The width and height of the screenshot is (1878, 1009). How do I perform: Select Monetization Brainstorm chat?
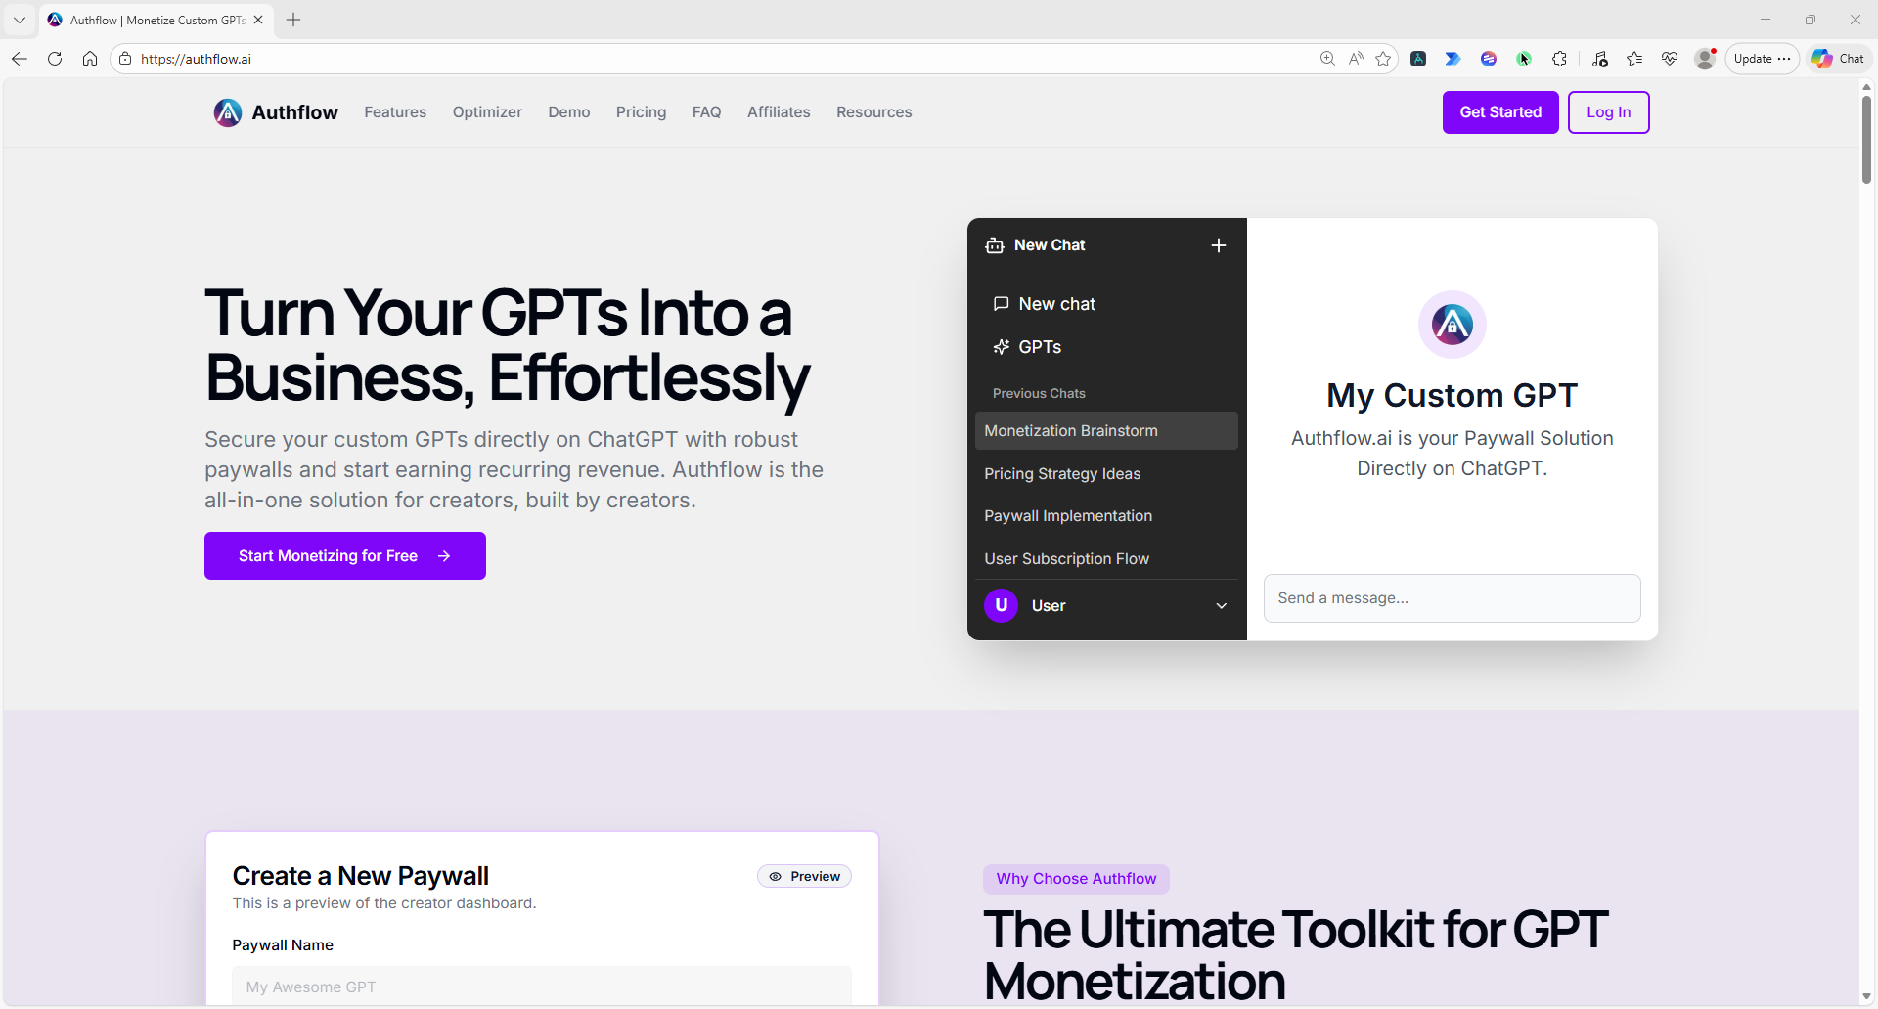[x=1106, y=430]
